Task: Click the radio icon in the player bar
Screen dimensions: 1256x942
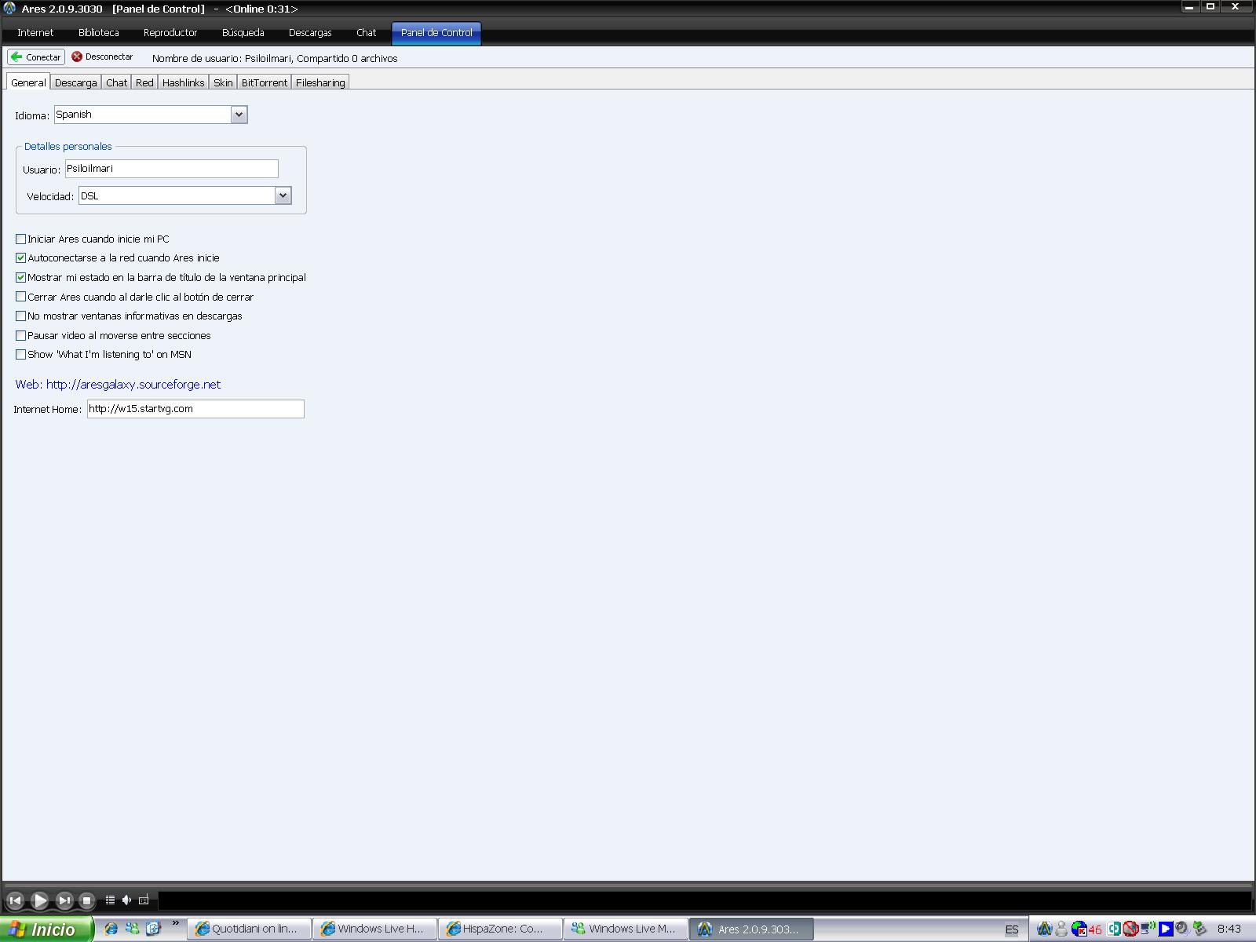Action: (144, 900)
